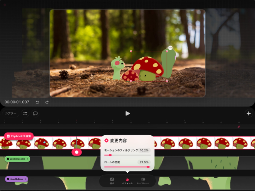
Task: Click the white rotation handle above the selection
Action: tap(170, 48)
